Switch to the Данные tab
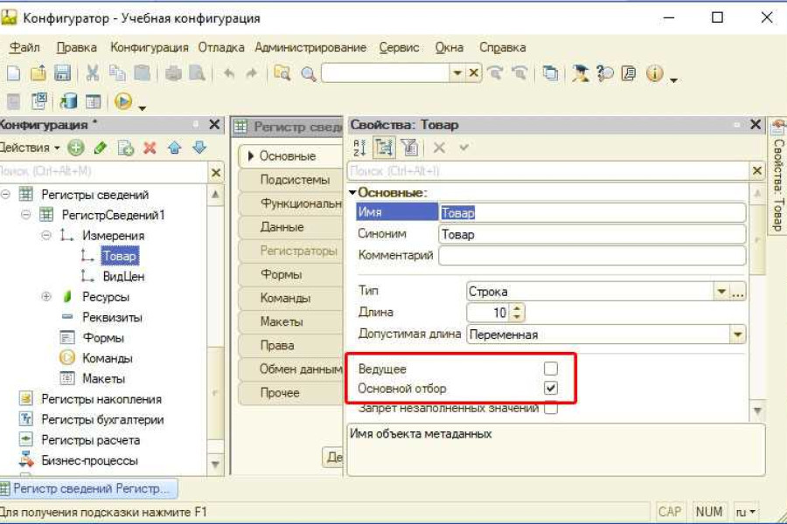The image size is (787, 524). coord(282,227)
